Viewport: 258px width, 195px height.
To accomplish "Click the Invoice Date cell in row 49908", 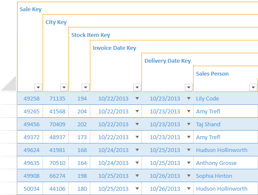I will coord(113,176).
